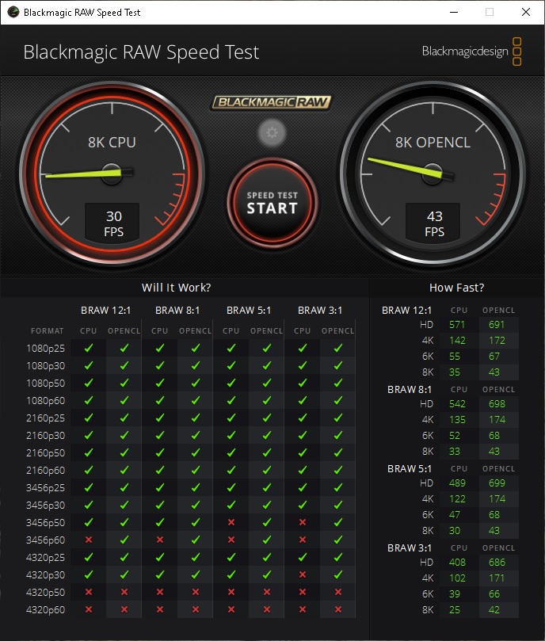Click BRAW 3:1 HD OPENCL value 686
545x641 pixels.
pyautogui.click(x=497, y=563)
